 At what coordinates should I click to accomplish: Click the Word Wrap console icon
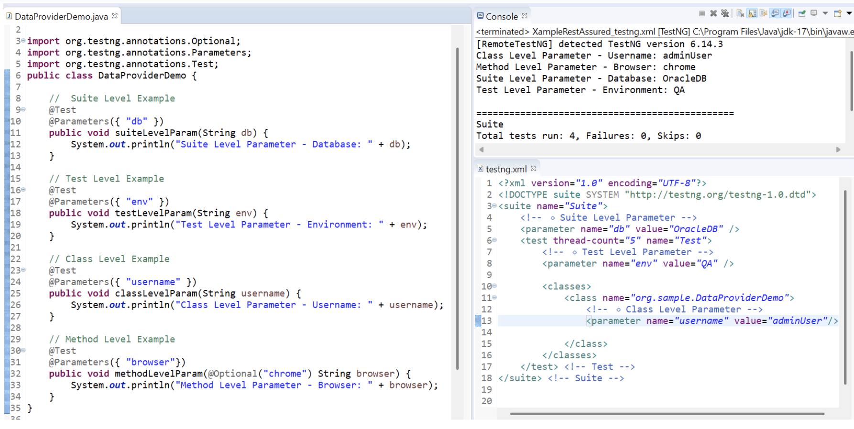(764, 13)
